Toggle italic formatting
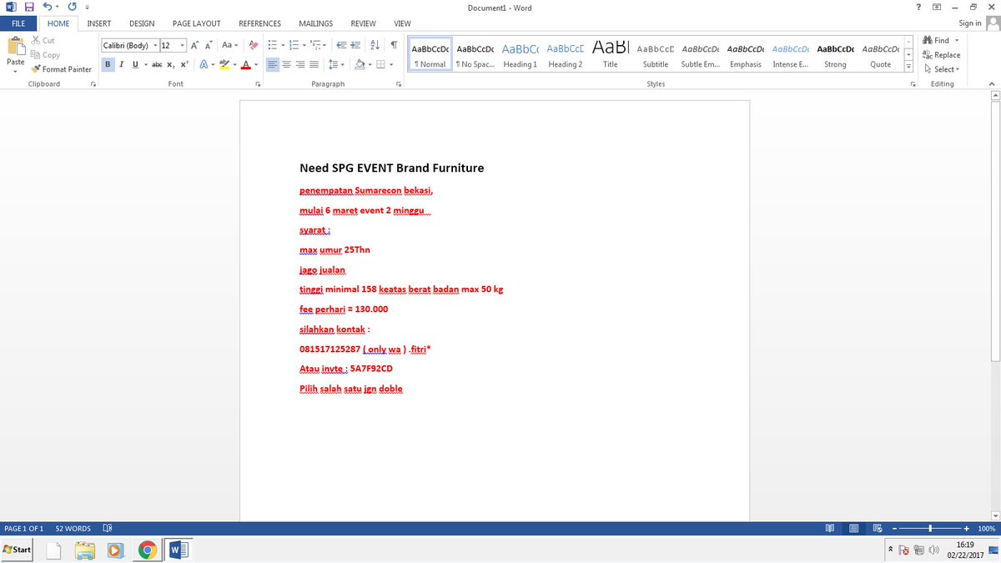Viewport: 1001px width, 563px height. 122,64
